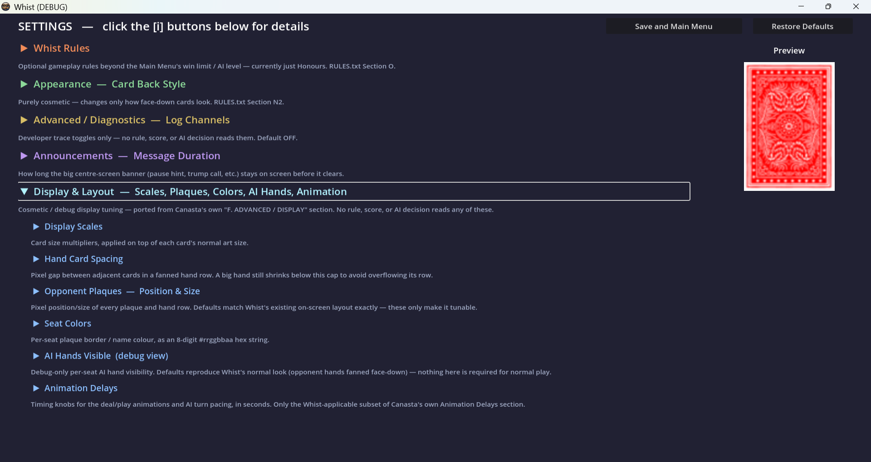Expand the Display Scales subsection triangle

36,226
